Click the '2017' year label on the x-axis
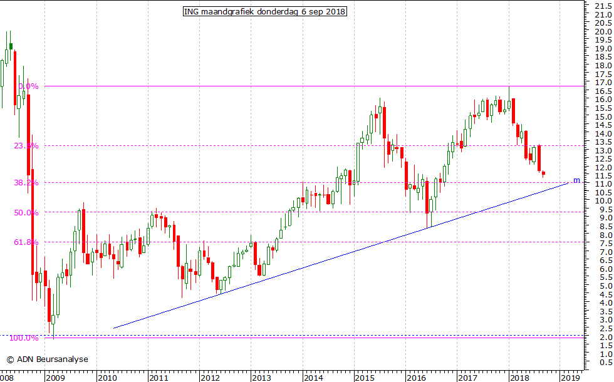The image size is (614, 382). tap(467, 378)
